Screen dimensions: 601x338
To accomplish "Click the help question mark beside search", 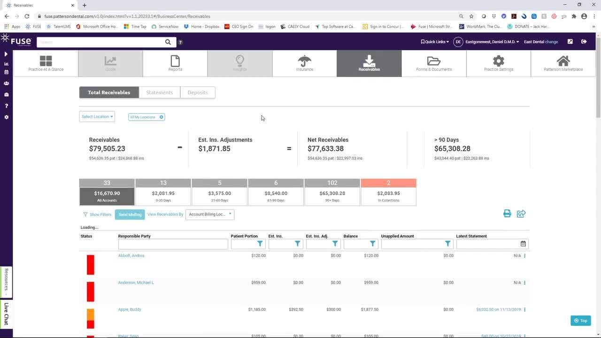I will 180,42.
